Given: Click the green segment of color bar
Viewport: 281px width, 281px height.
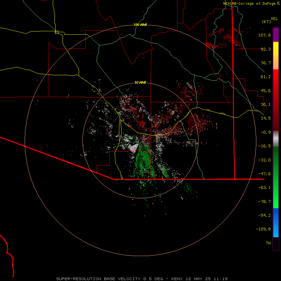Looking at the screenshot, I should click(276, 177).
